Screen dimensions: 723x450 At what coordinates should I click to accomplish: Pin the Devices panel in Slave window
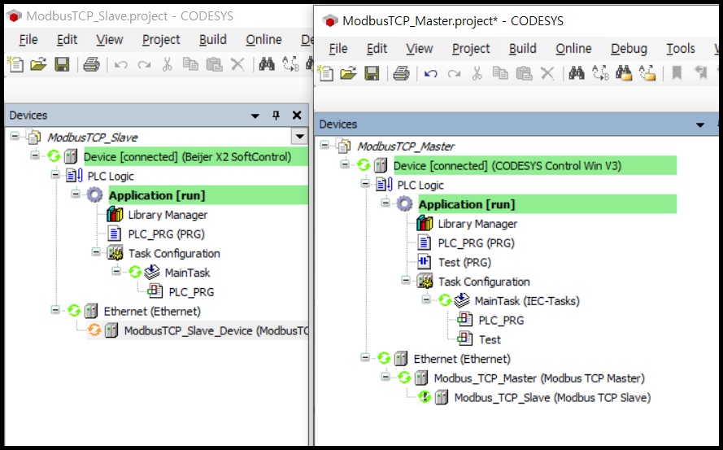coord(276,116)
